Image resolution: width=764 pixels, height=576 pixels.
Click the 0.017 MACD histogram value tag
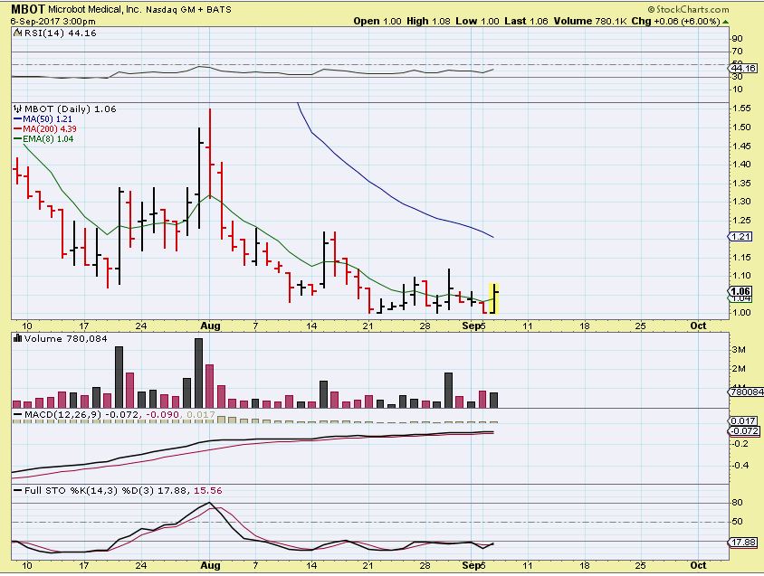743,420
